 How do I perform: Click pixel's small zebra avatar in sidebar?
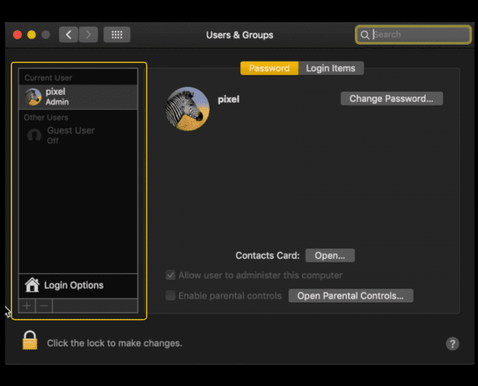33,96
